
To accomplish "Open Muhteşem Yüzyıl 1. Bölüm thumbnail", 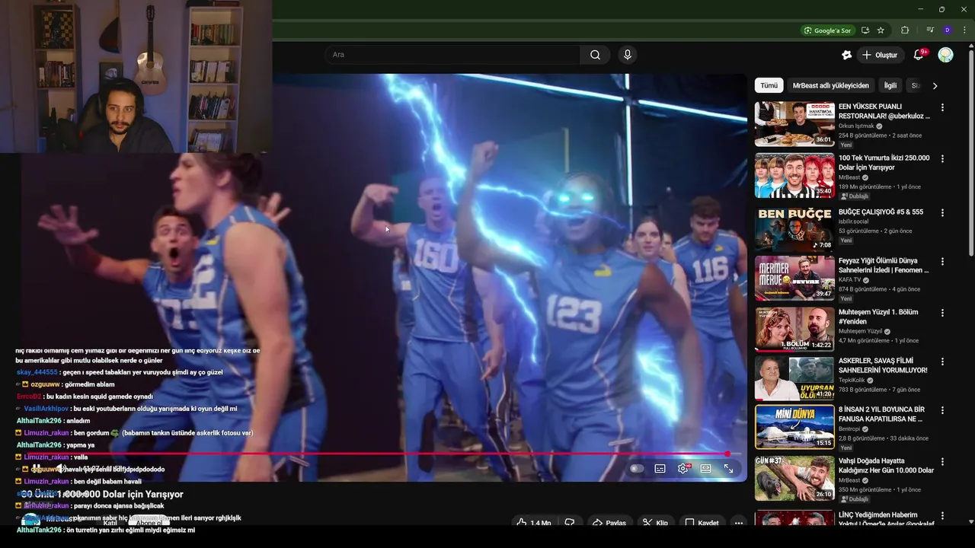I will [x=794, y=329].
